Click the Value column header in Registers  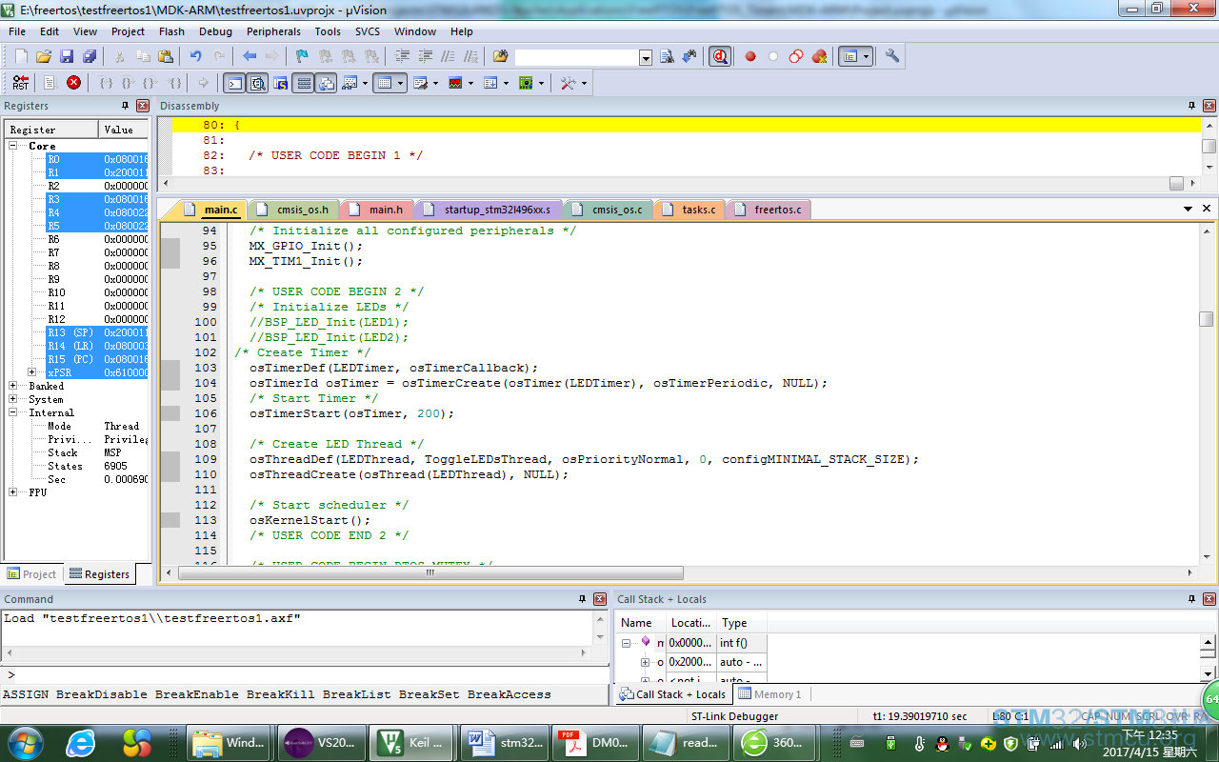[124, 130]
